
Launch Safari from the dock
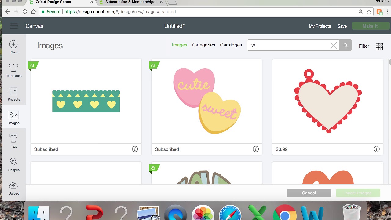pos(230,213)
